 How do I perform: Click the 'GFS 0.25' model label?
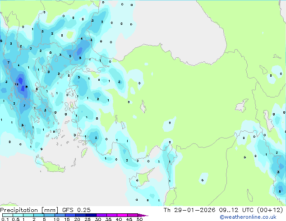click(76, 210)
